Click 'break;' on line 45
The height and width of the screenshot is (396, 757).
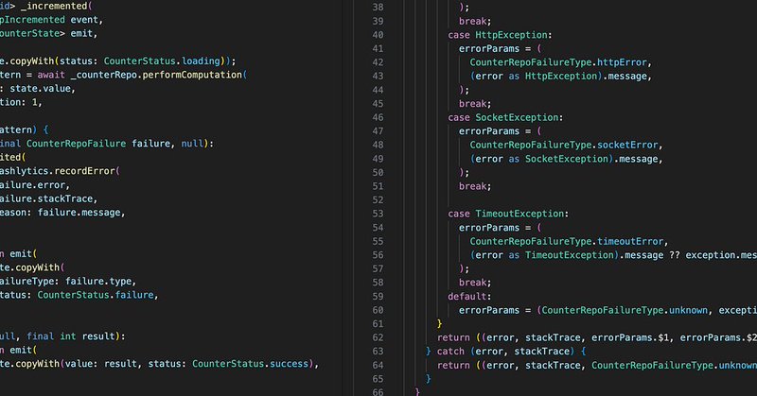click(475, 104)
